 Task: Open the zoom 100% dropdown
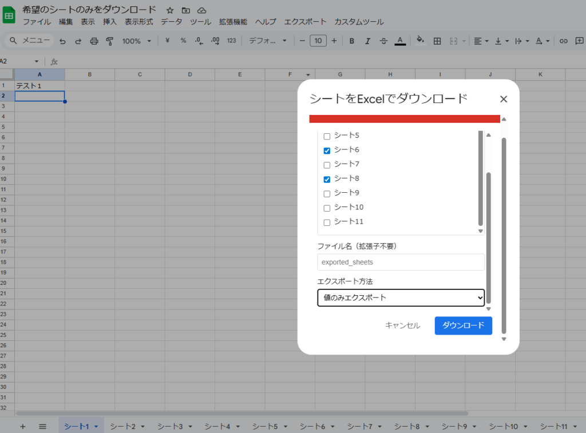[136, 41]
